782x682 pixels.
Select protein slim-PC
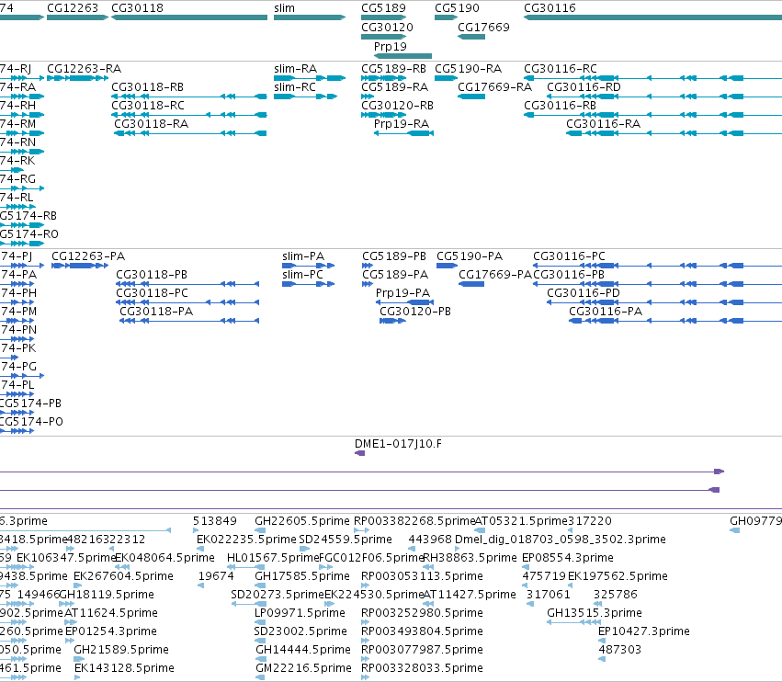(302, 275)
